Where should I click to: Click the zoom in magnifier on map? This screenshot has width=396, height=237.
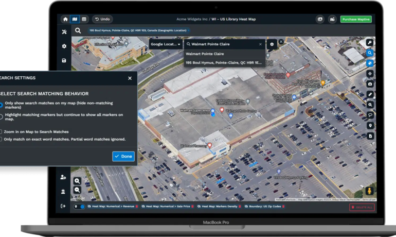(77, 181)
